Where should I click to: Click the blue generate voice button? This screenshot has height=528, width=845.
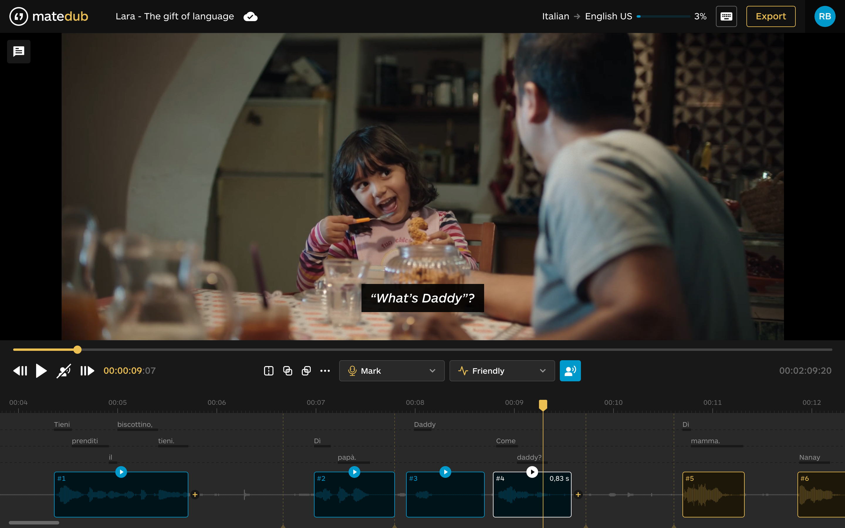(x=570, y=371)
